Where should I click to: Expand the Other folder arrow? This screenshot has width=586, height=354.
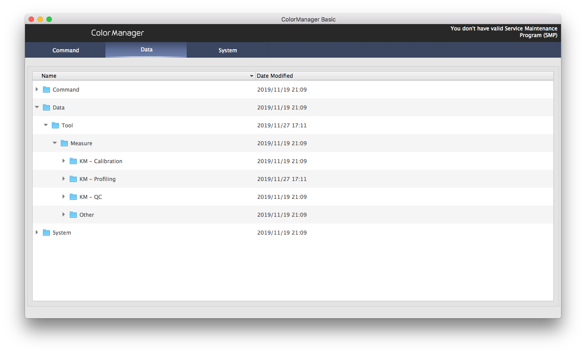point(63,215)
